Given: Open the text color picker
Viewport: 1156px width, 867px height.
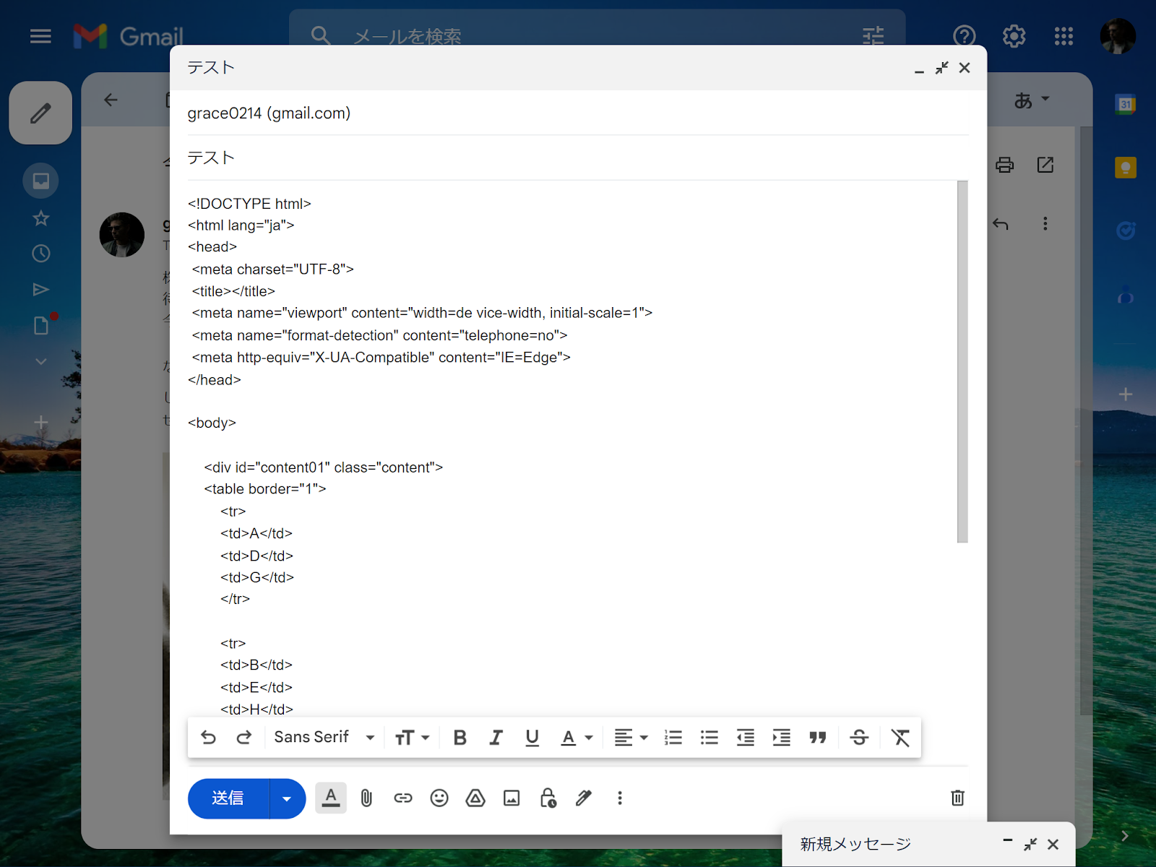Looking at the screenshot, I should pyautogui.click(x=577, y=738).
